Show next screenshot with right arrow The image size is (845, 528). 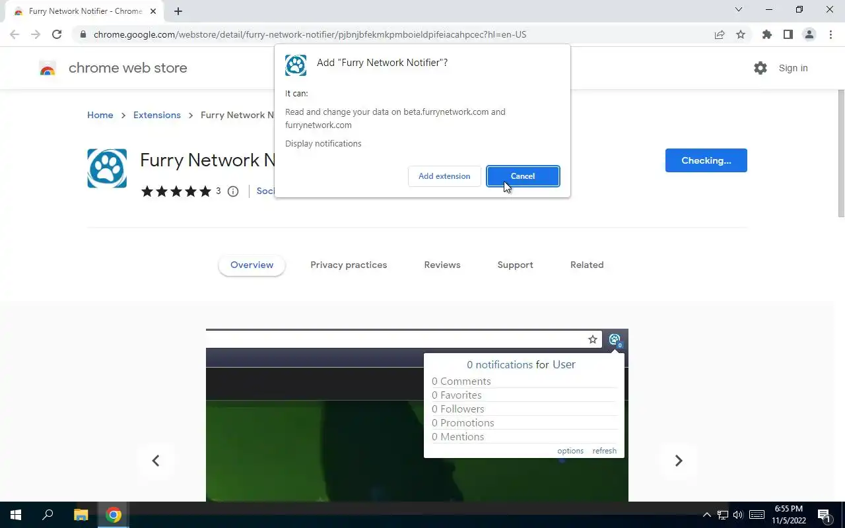pos(679,461)
